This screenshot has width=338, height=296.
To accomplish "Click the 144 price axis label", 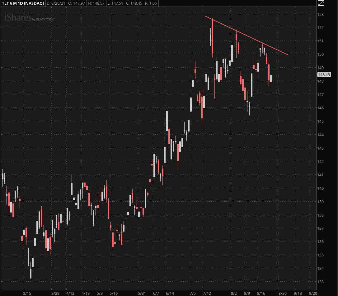I will (x=321, y=135).
